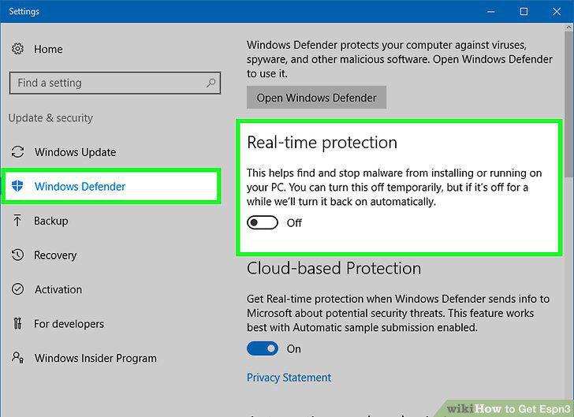
Task: Click the vertical scrollbar thumb
Action: (568, 102)
